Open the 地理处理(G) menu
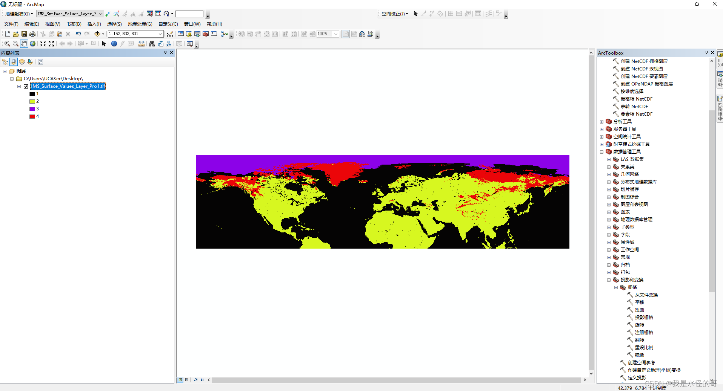The image size is (723, 391). 140,24
